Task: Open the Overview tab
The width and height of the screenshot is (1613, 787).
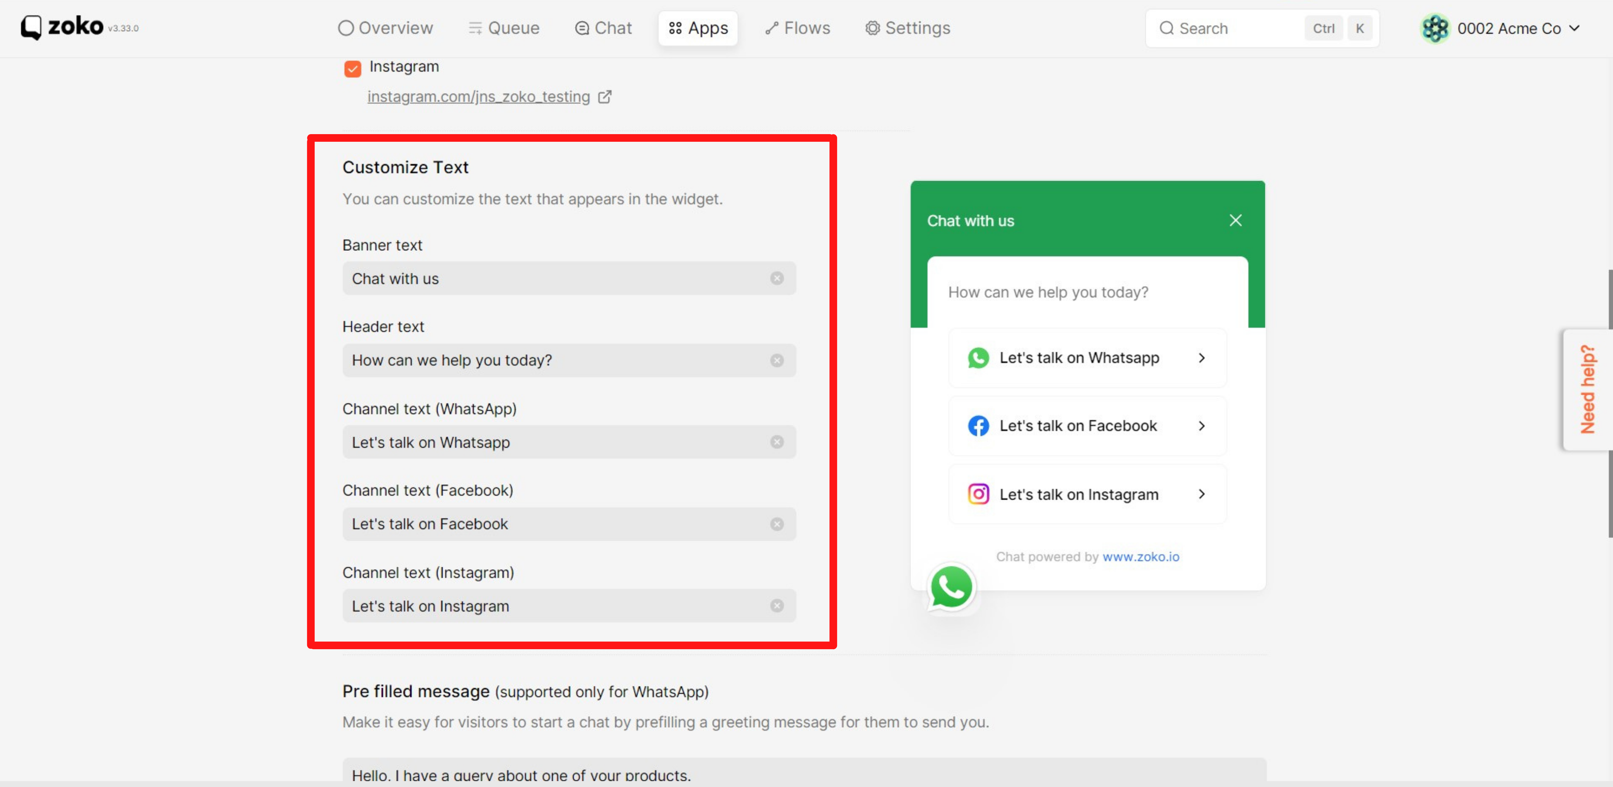Action: coord(385,28)
